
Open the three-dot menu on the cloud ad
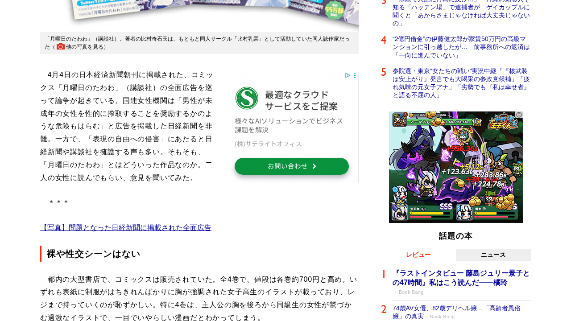pos(355,76)
